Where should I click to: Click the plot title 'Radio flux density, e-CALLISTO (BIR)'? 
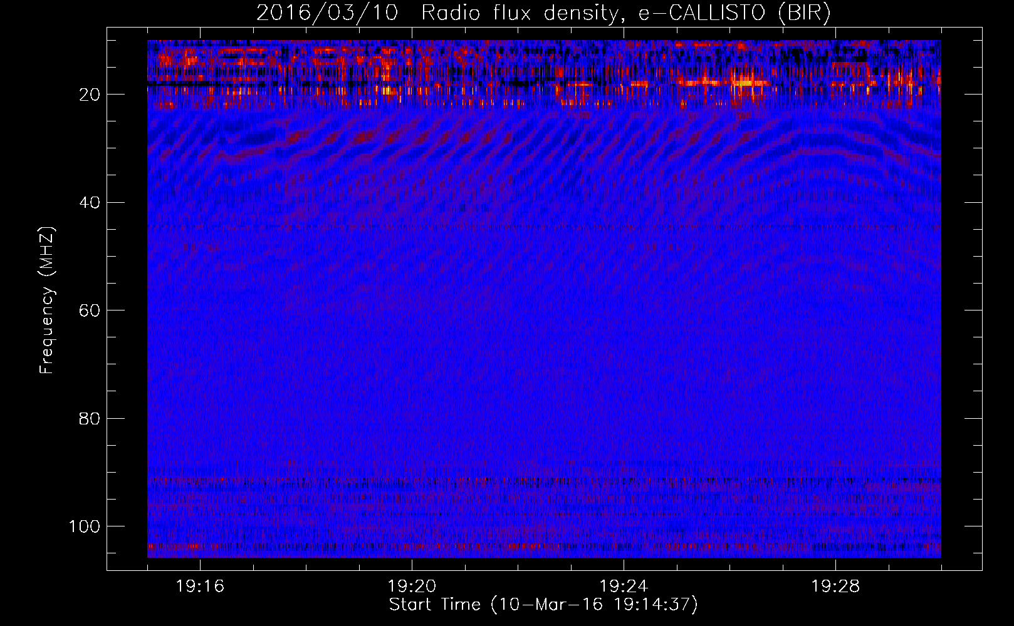tap(625, 13)
